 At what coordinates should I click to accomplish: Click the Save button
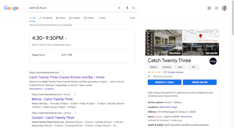pyautogui.click(x=180, y=67)
